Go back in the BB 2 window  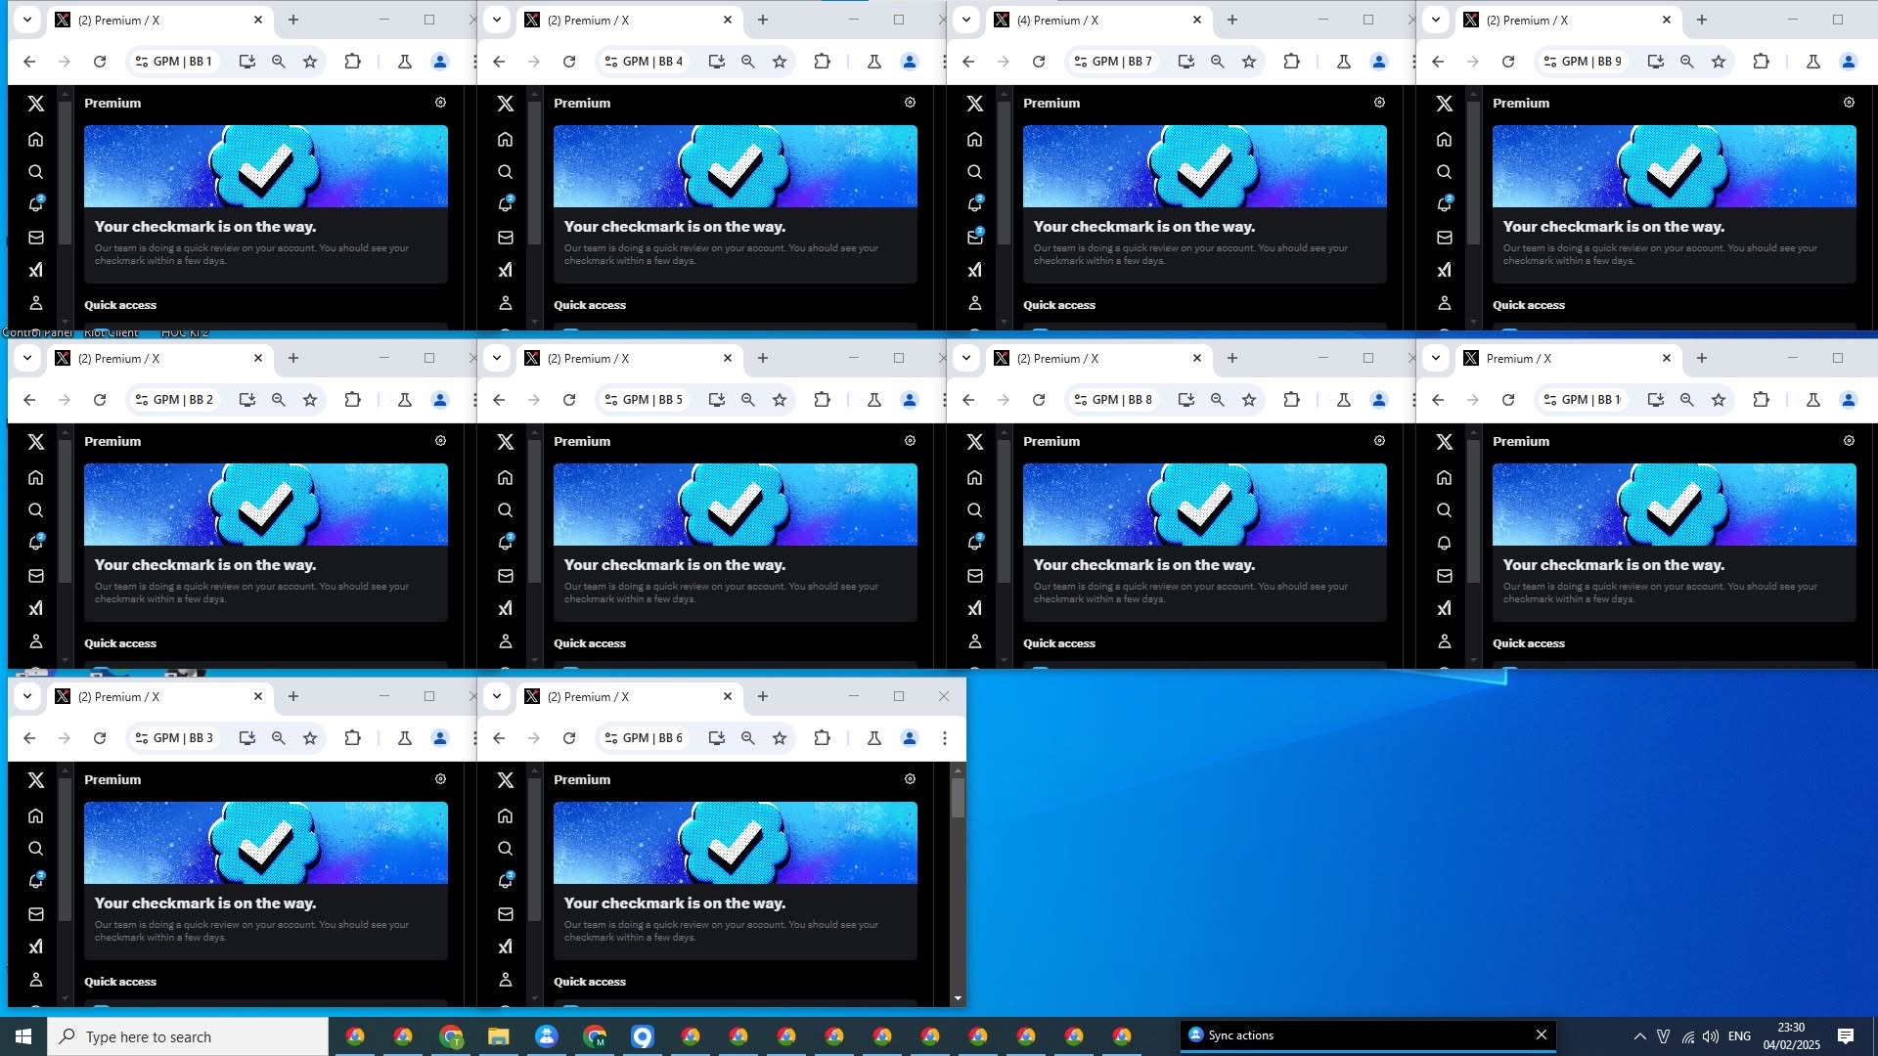pyautogui.click(x=29, y=400)
